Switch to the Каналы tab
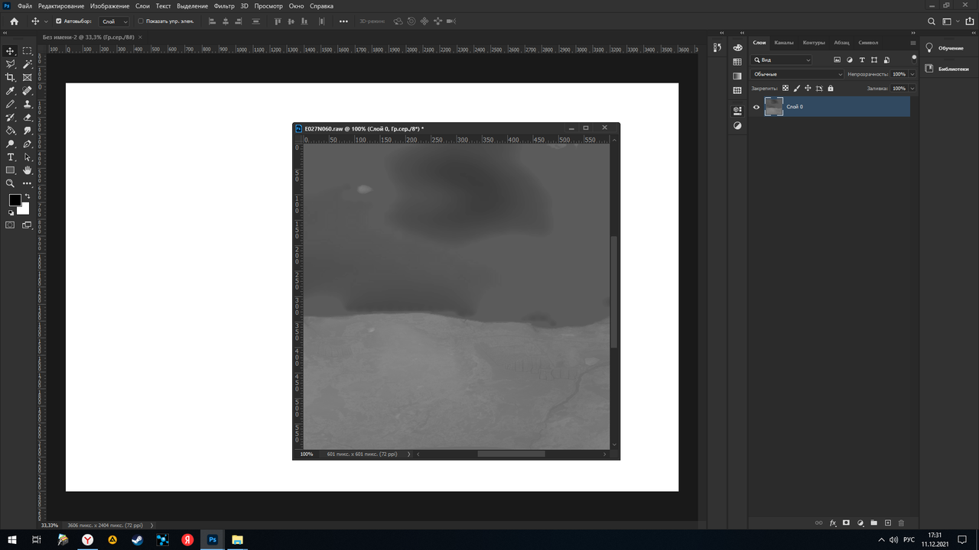The height and width of the screenshot is (550, 979). click(784, 43)
